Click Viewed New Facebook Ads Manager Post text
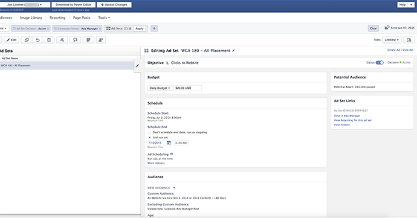 pyautogui.click(x=173, y=209)
